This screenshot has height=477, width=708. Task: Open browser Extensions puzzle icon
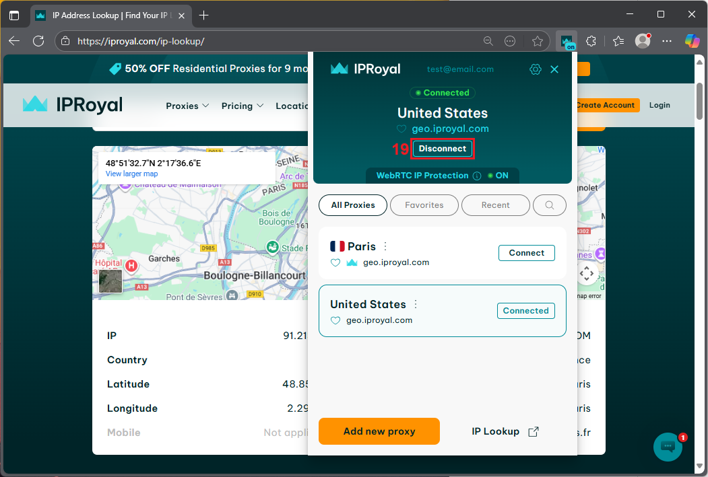[x=591, y=42]
